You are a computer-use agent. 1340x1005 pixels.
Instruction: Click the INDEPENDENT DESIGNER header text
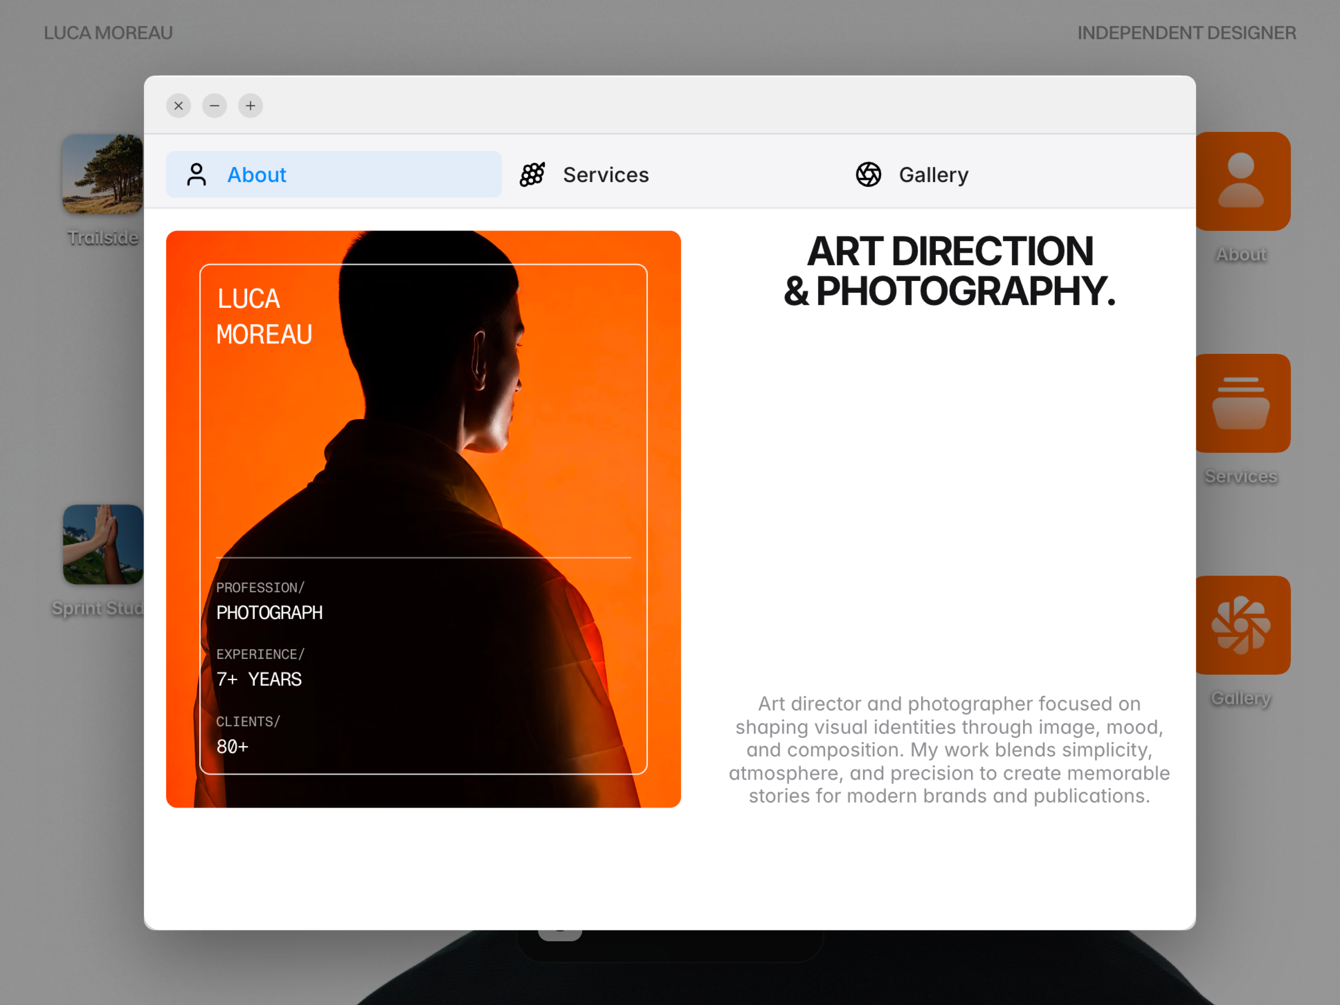point(1186,33)
